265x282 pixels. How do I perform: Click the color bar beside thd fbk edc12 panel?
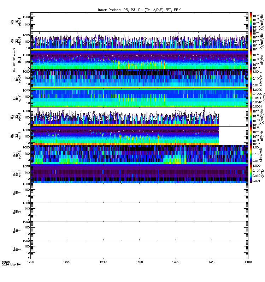click(251, 155)
